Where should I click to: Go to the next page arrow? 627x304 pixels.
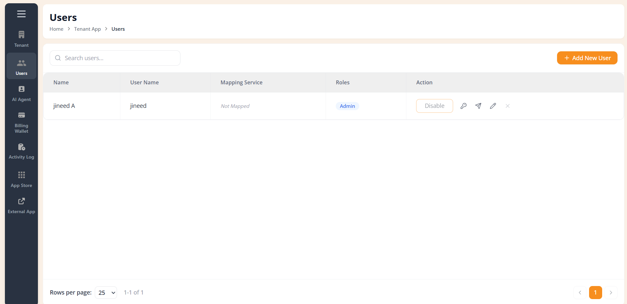click(x=611, y=293)
